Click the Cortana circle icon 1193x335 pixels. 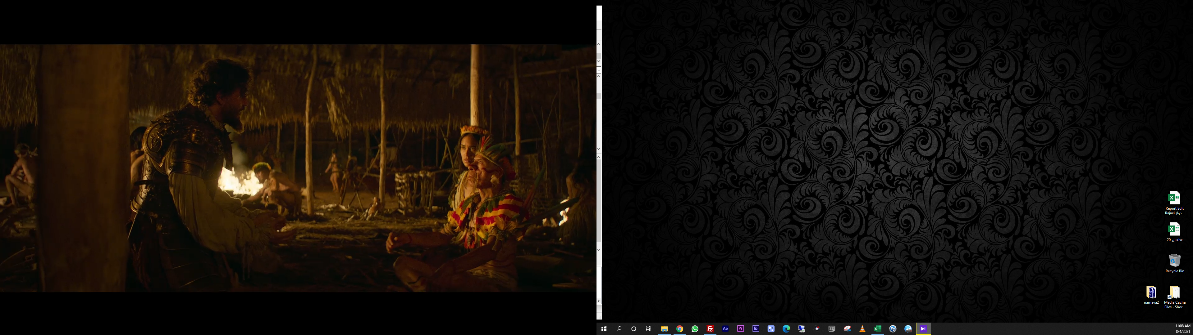pyautogui.click(x=633, y=329)
